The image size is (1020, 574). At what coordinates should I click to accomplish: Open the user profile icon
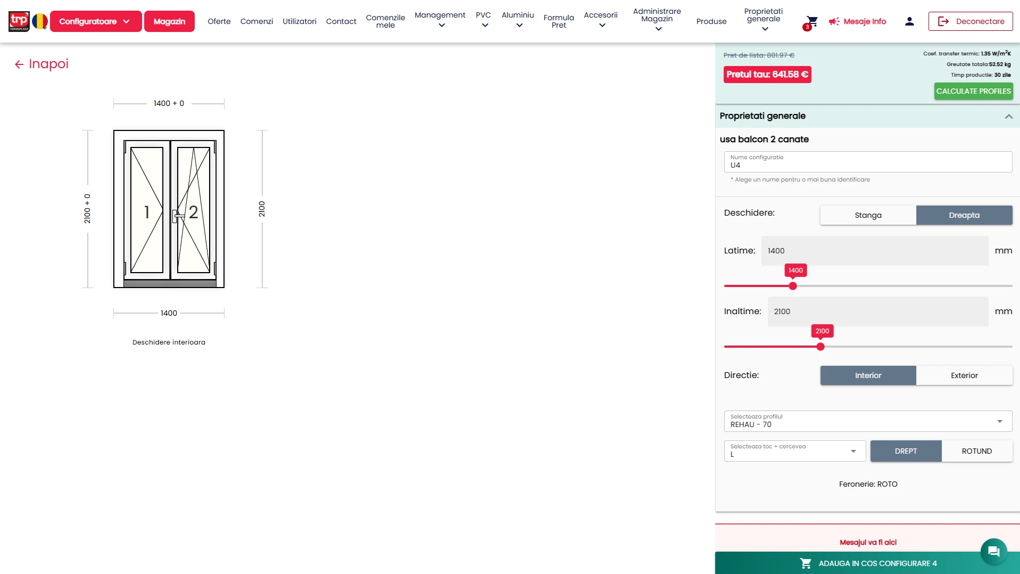(909, 21)
